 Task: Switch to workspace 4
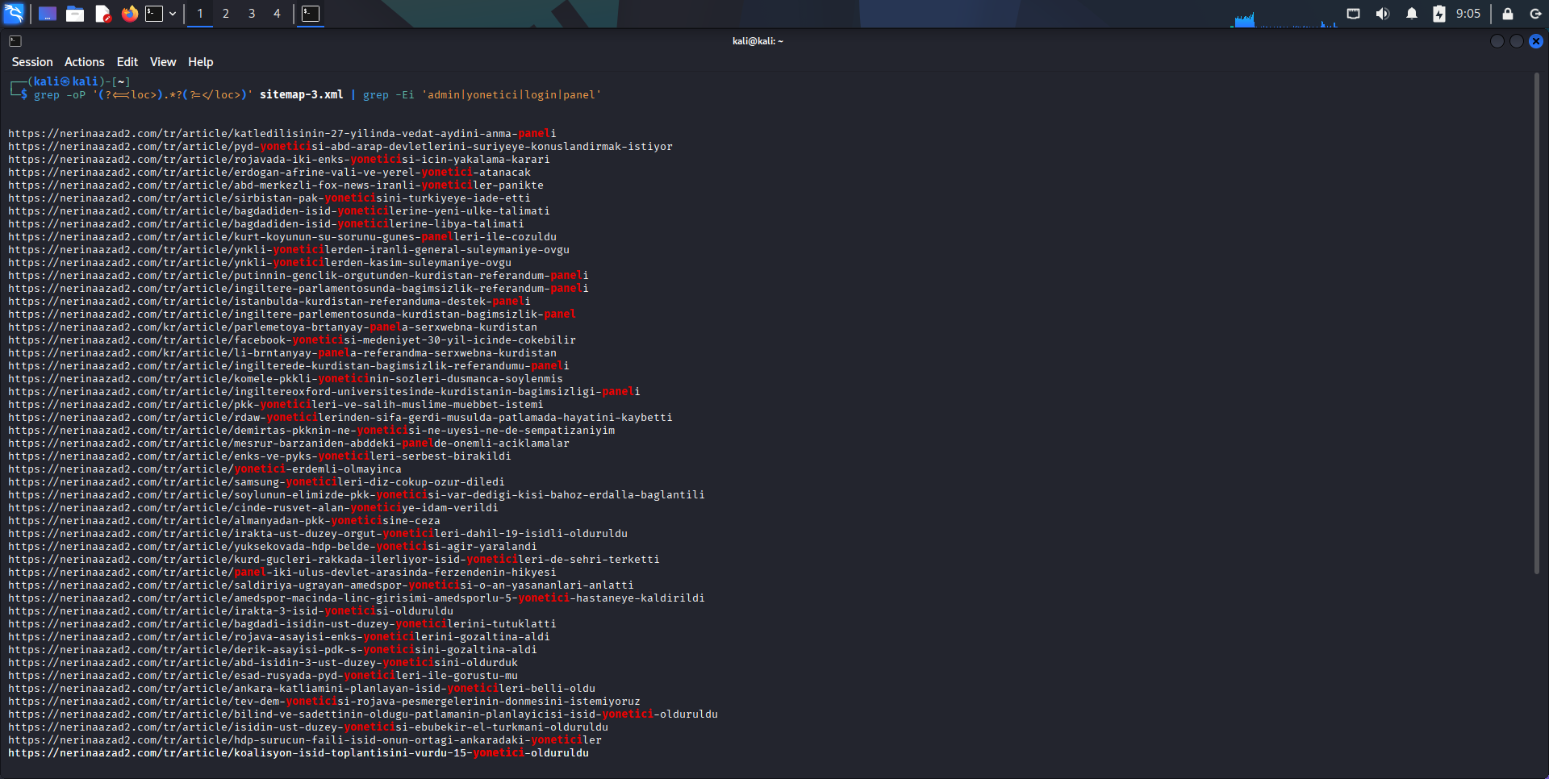[x=277, y=14]
